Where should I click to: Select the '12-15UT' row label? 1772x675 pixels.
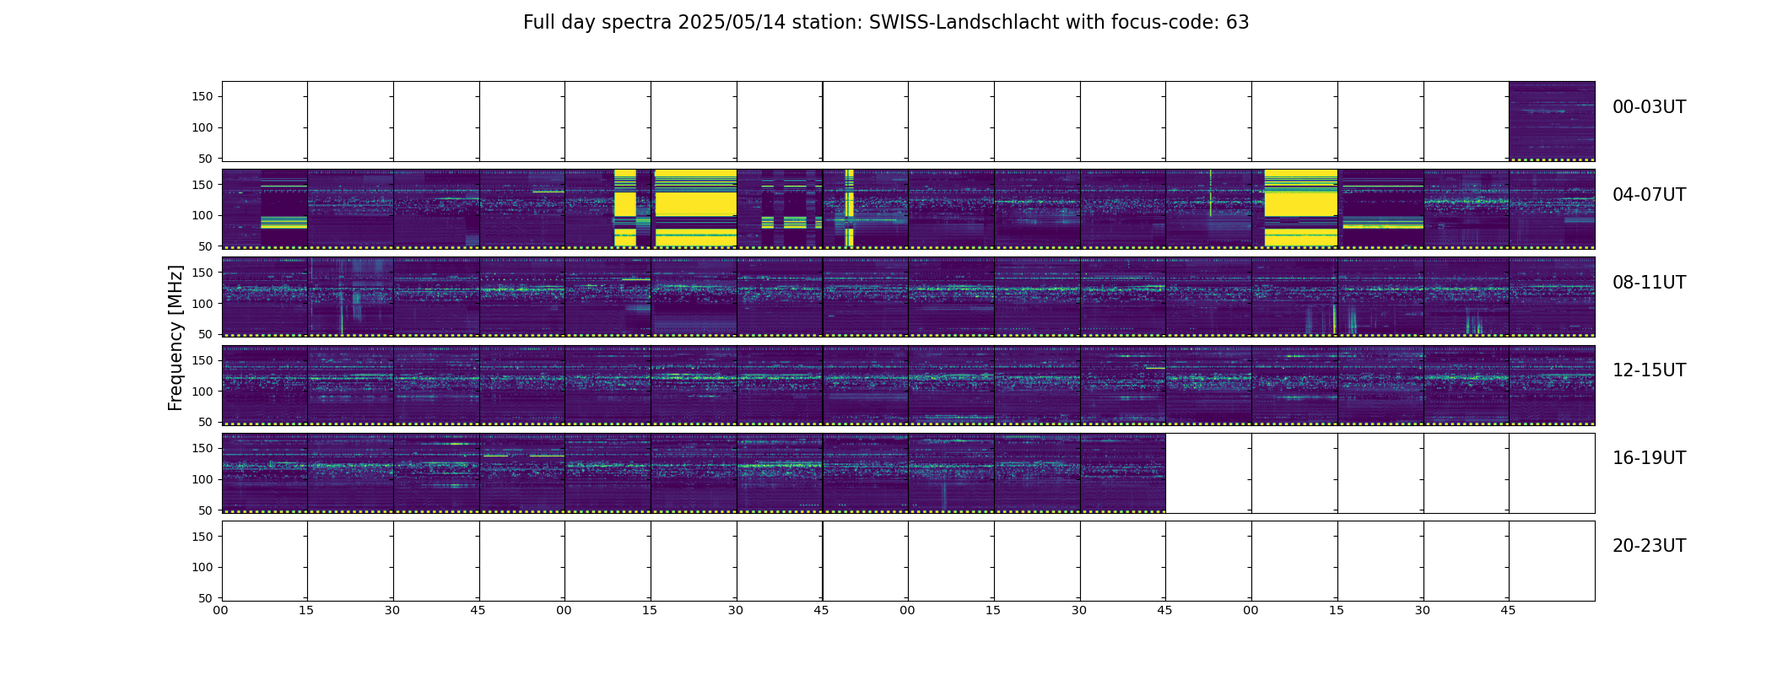pyautogui.click(x=1649, y=370)
